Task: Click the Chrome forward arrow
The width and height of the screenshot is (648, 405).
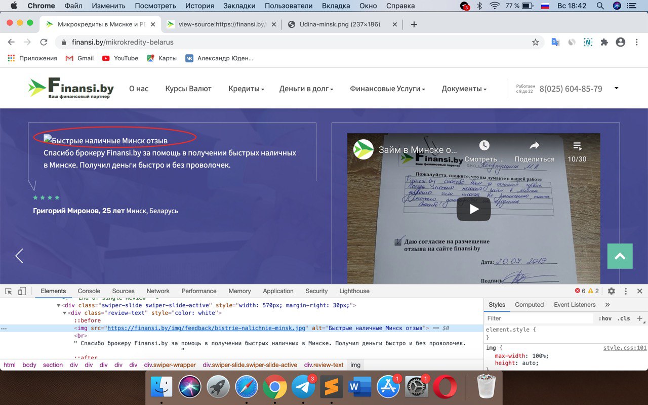Action: [27, 43]
